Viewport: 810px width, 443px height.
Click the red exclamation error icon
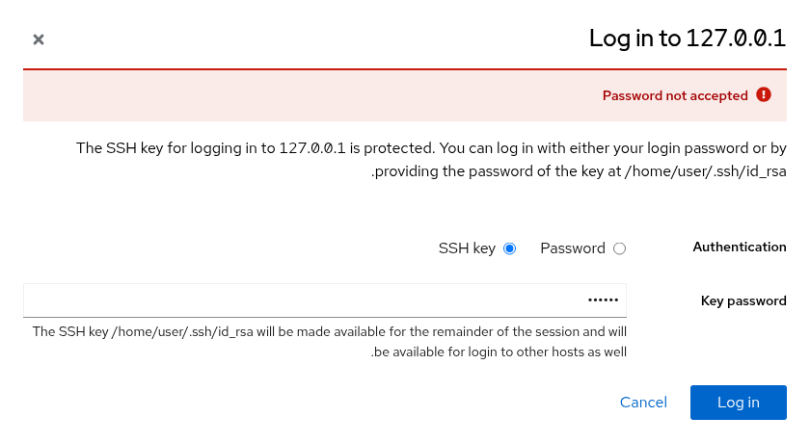point(763,95)
